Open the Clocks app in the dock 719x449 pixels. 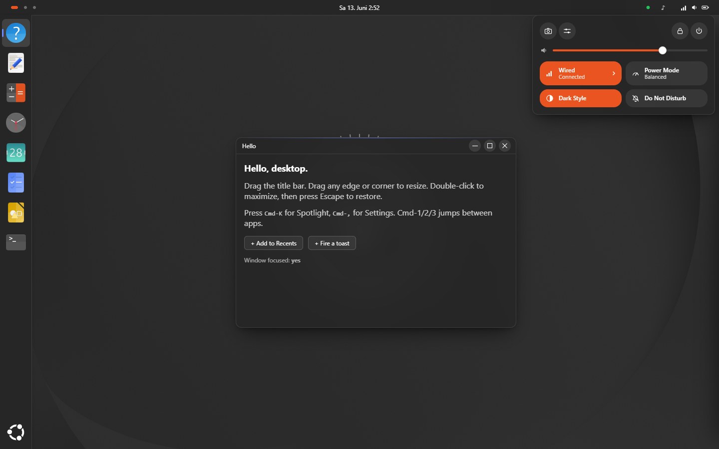coord(16,123)
